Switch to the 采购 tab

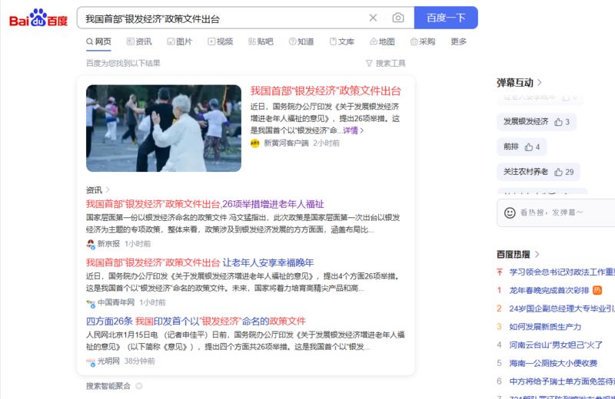(x=422, y=41)
